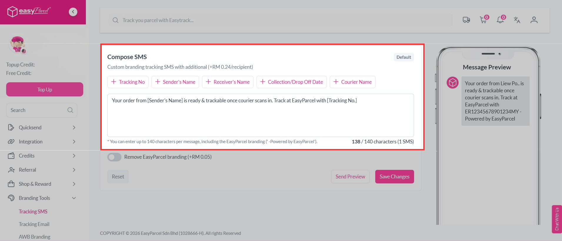Click the Branding Tools palette icon
Viewport: 562px width, 241px height.
coord(11,198)
